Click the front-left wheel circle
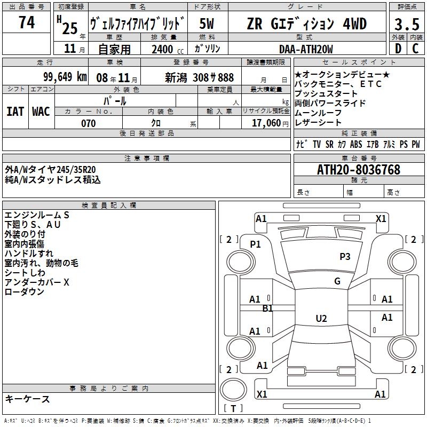The width and height of the screenshot is (427, 427). [240, 262]
